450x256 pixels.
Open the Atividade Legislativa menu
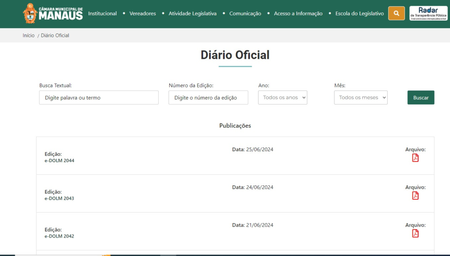(x=192, y=14)
